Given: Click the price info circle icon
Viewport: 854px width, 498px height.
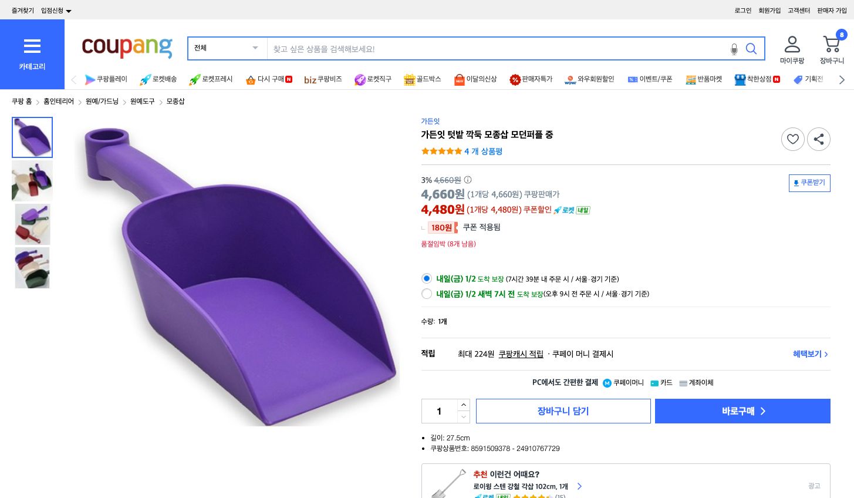Looking at the screenshot, I should pyautogui.click(x=467, y=180).
